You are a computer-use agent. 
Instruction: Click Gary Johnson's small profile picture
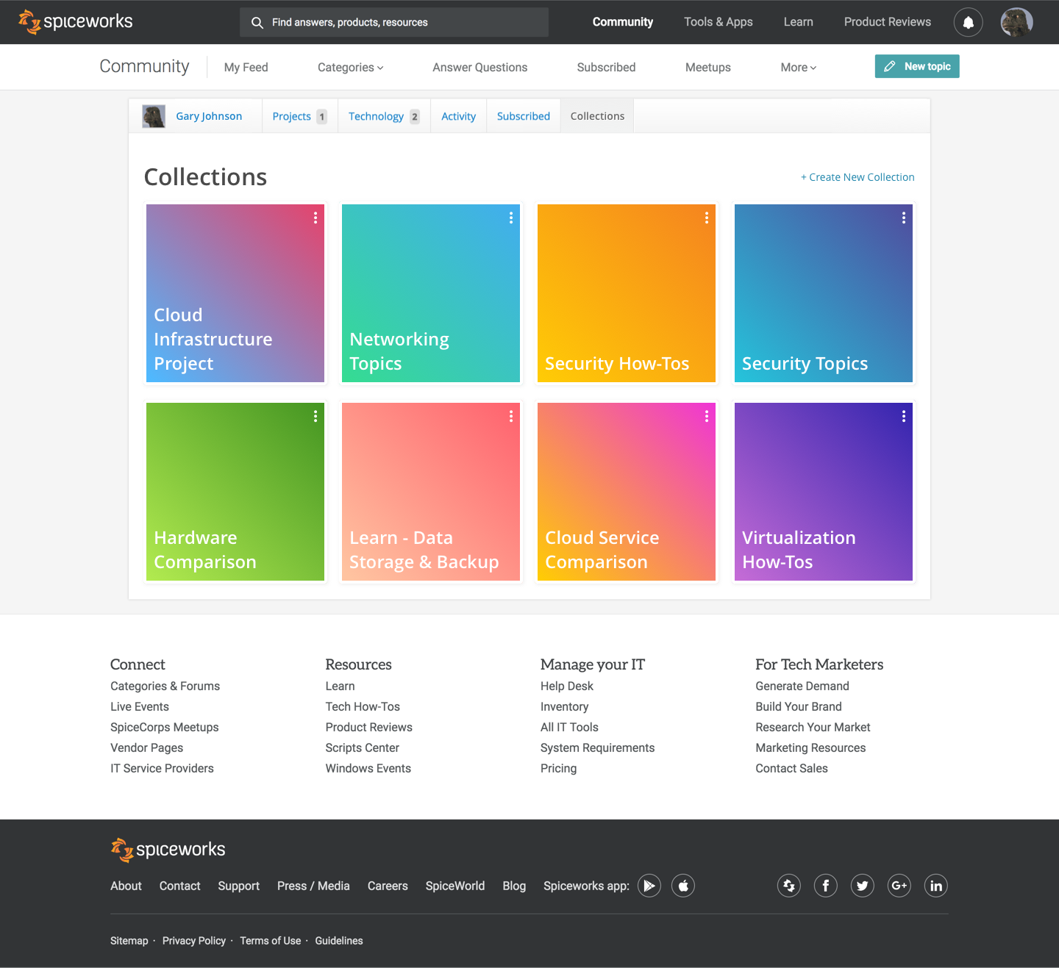coord(154,116)
